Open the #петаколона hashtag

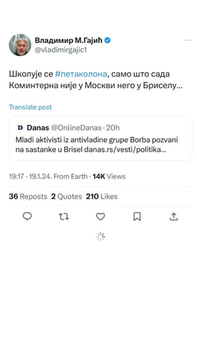point(81,74)
